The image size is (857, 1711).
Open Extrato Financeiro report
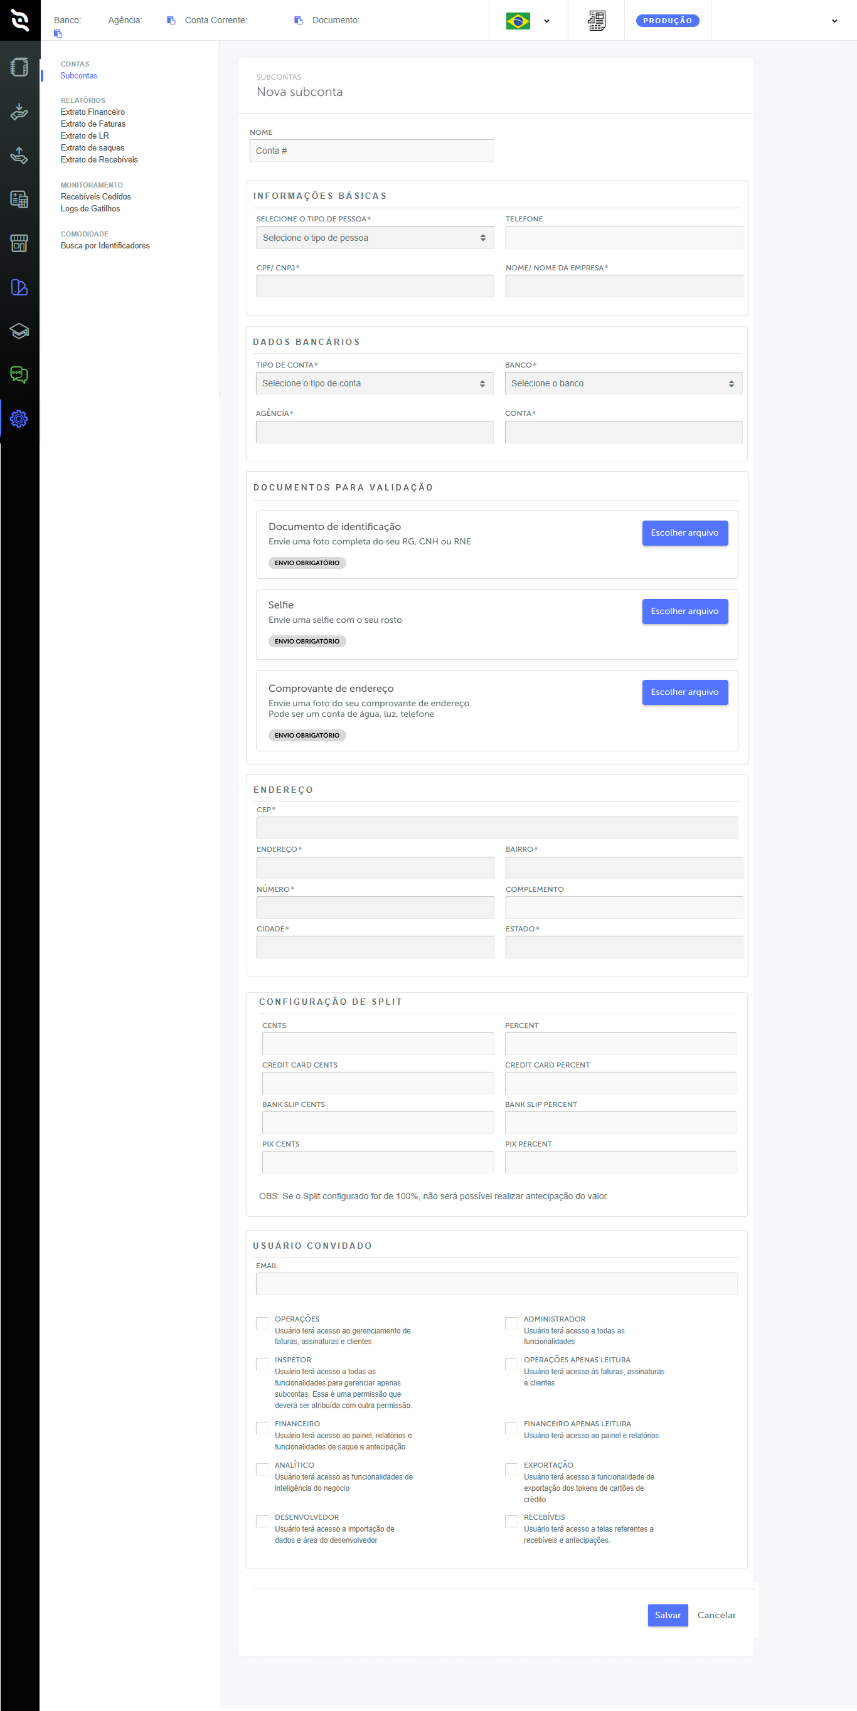(92, 112)
